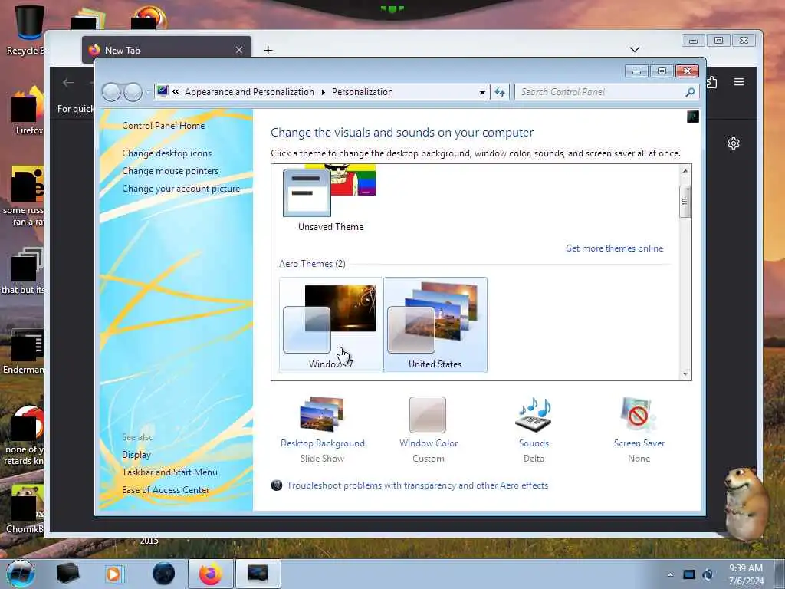Click the Firefox back arrow button
This screenshot has width=785, height=589.
[x=68, y=83]
